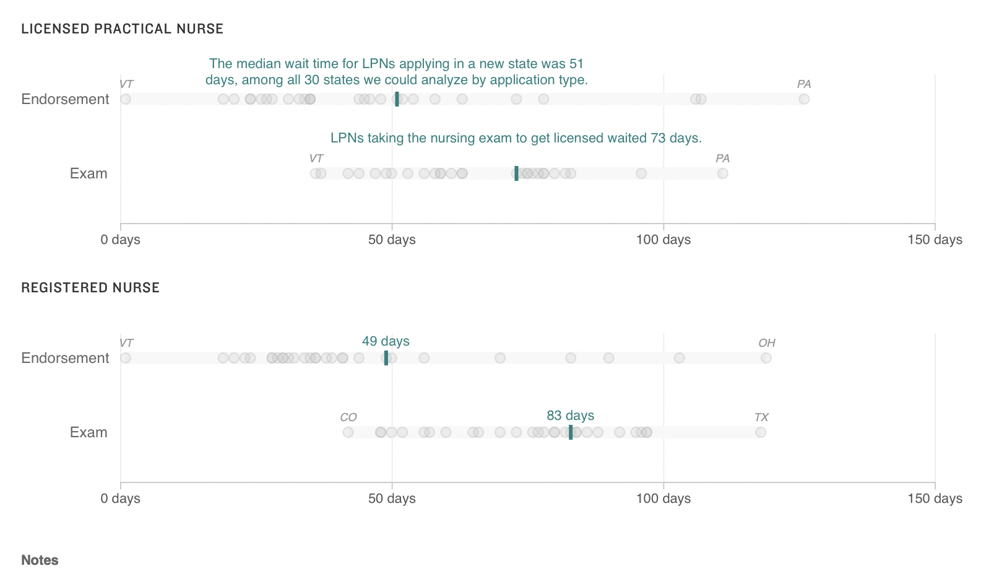994x571 pixels.
Task: Select the LPN Exam median marker at 73 days
Action: [516, 173]
